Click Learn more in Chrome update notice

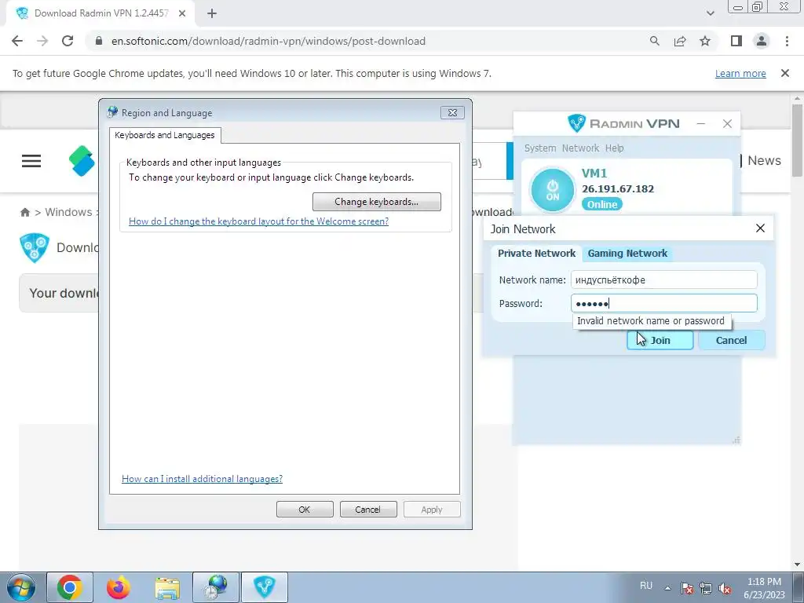(740, 73)
